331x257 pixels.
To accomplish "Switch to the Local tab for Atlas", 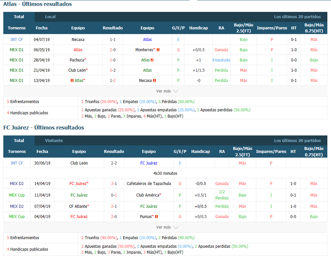I will (x=50, y=17).
